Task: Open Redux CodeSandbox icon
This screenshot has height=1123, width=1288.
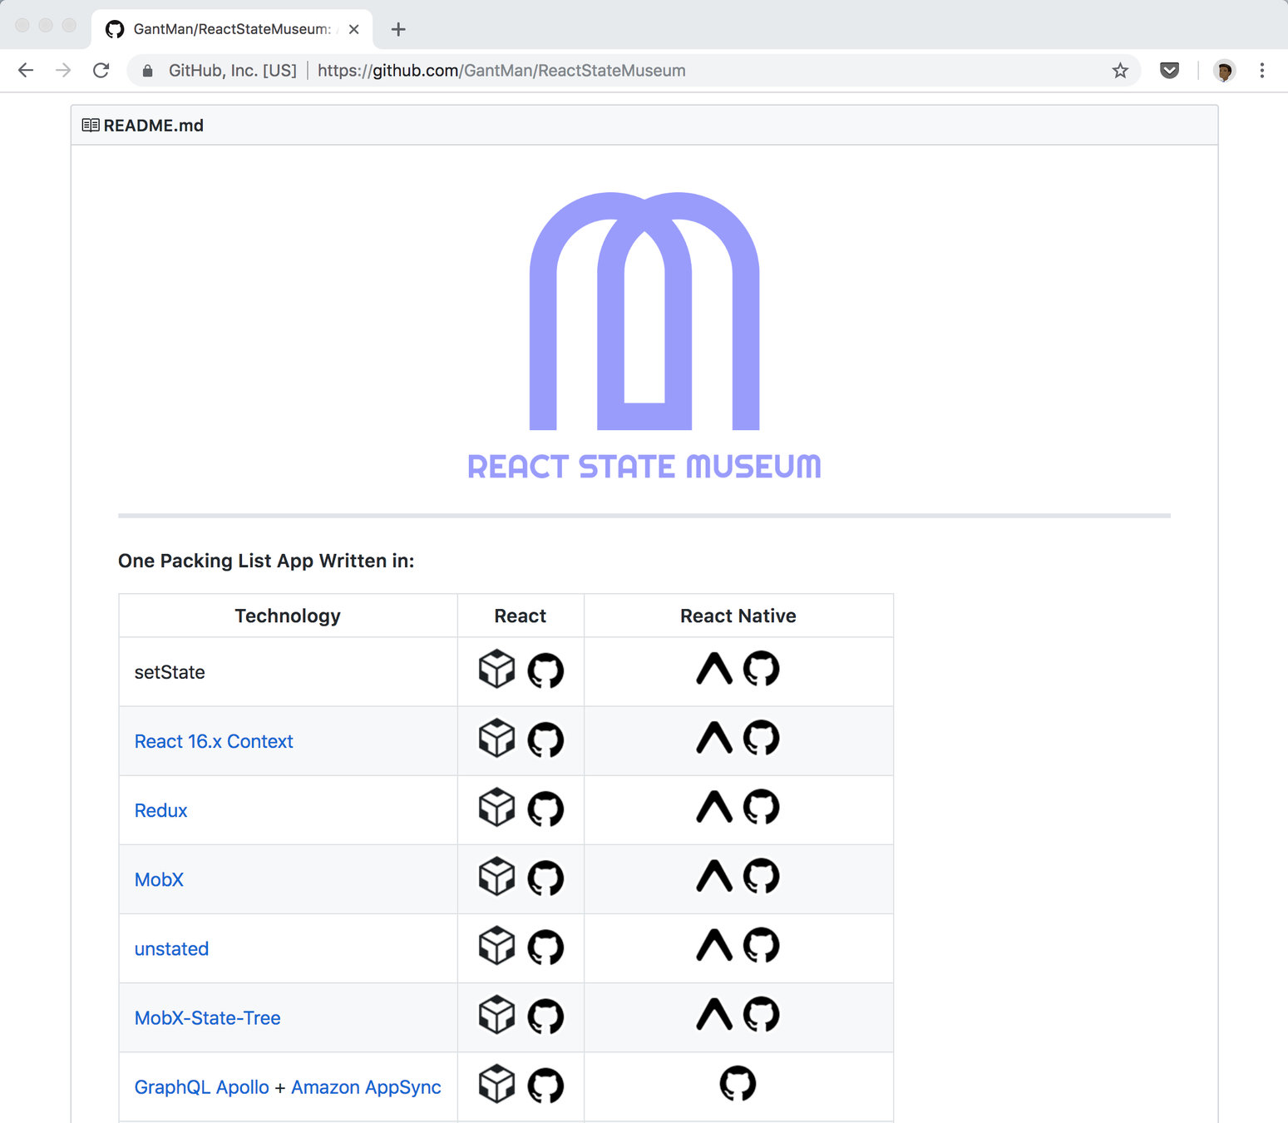Action: [x=497, y=807]
